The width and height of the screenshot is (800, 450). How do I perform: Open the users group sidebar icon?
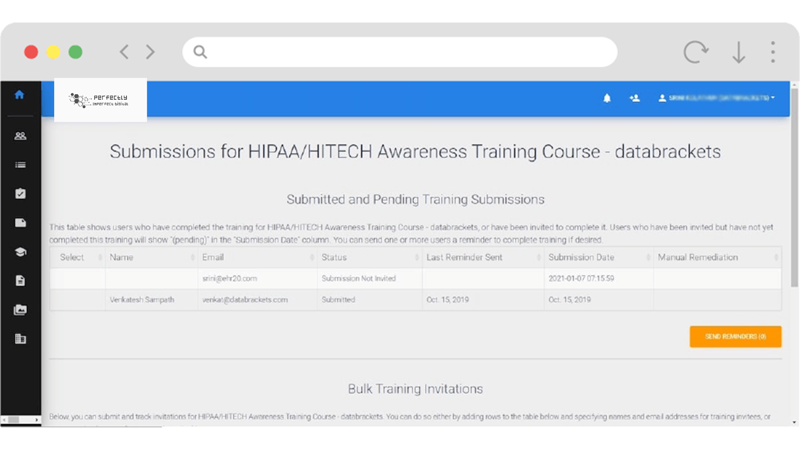pos(20,136)
